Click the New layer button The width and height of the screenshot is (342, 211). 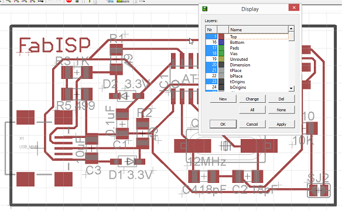pos(223,99)
